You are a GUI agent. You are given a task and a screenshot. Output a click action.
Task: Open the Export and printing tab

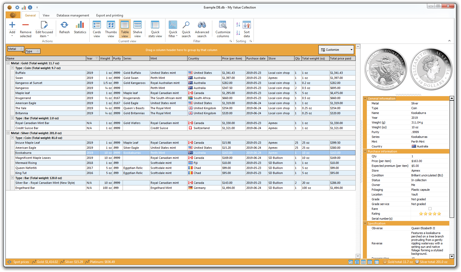(x=110, y=15)
